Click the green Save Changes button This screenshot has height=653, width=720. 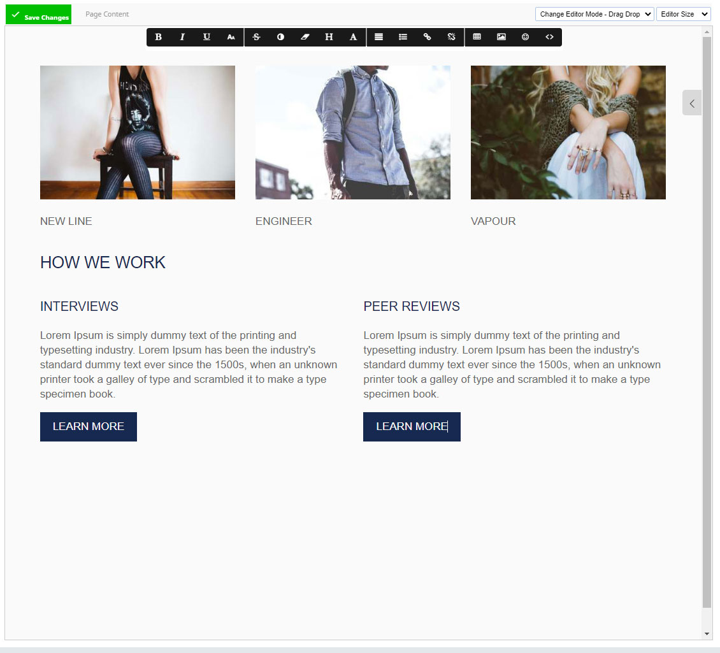click(39, 14)
